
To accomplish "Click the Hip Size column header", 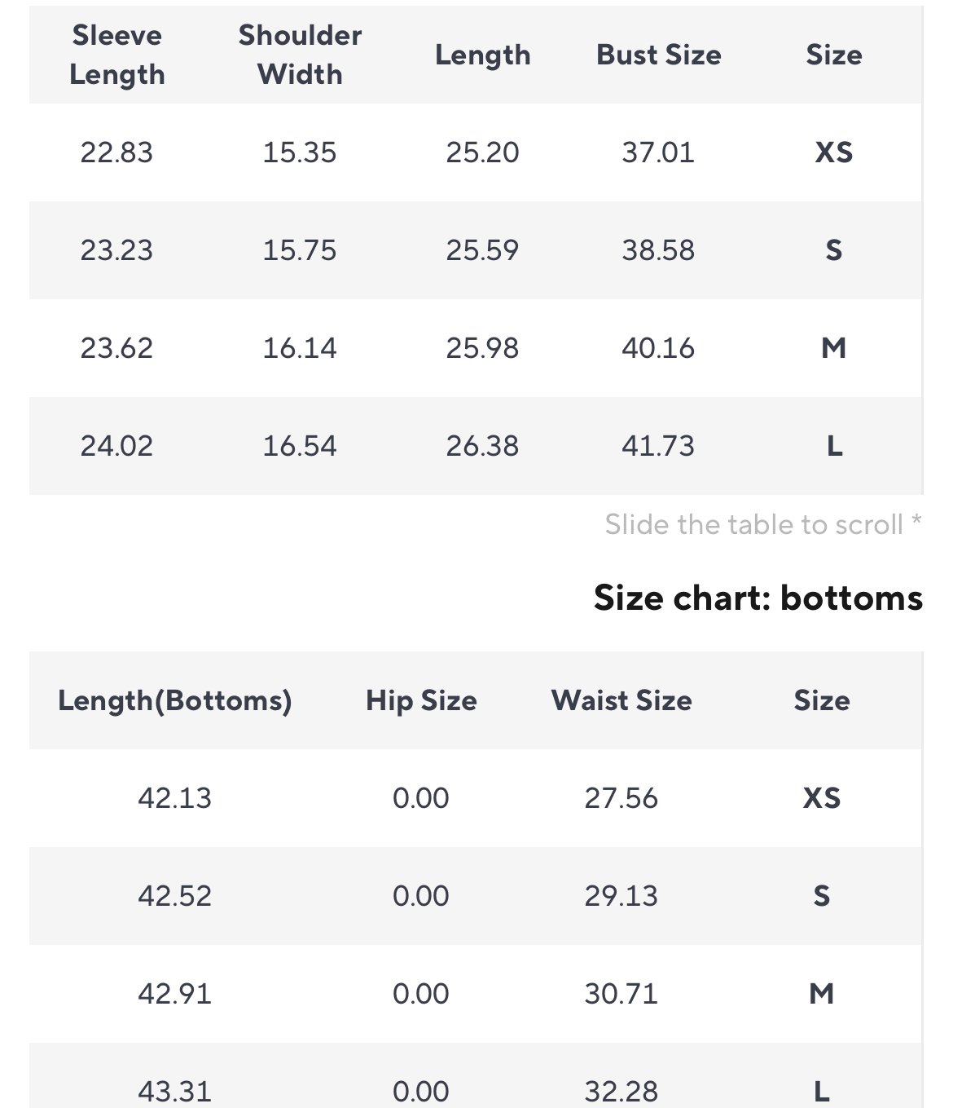I will [421, 700].
